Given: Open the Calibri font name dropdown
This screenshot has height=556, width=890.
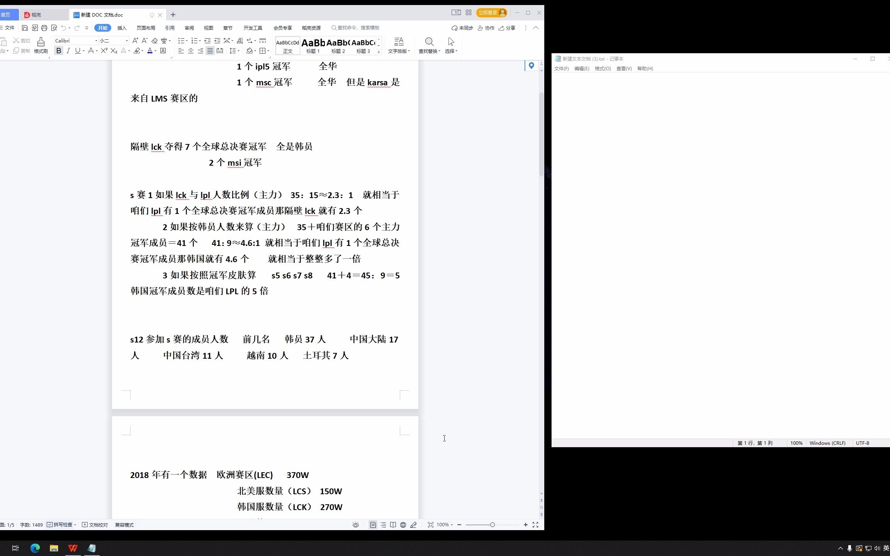Looking at the screenshot, I should [x=96, y=41].
